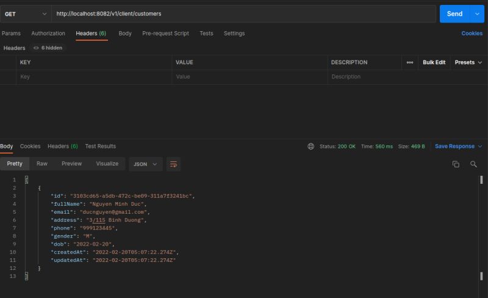Open search in the response body
This screenshot has height=298, width=488.
tap(473, 164)
